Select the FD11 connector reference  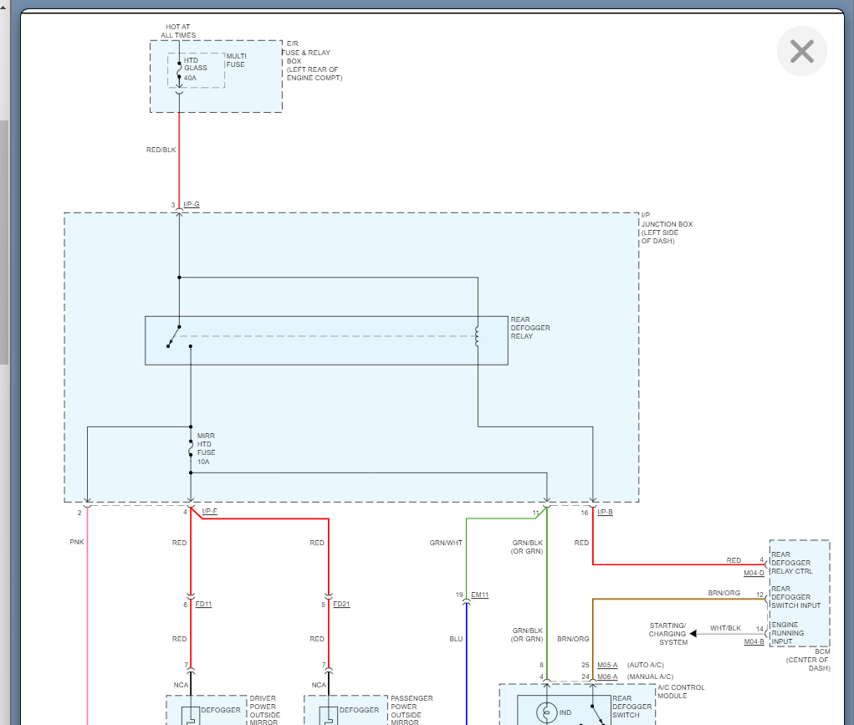(x=203, y=604)
